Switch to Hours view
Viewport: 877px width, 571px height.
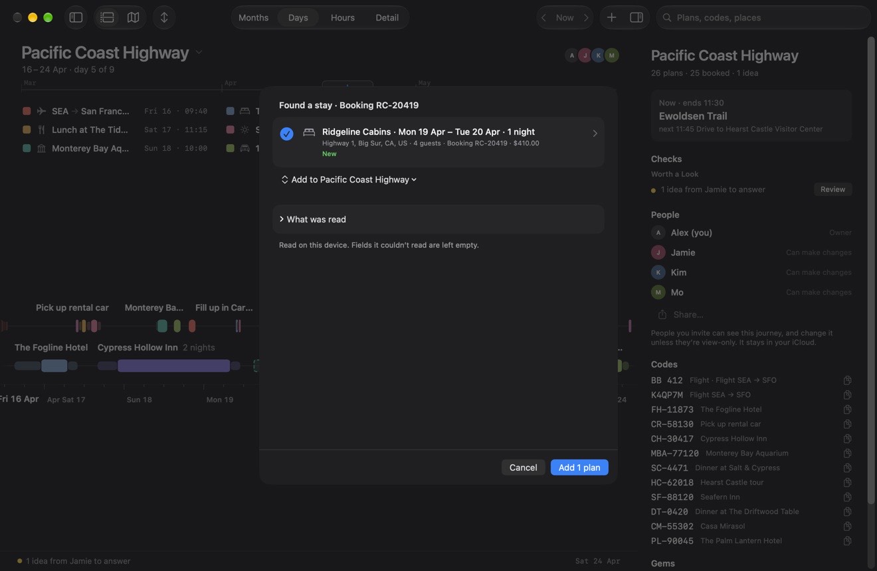(342, 17)
